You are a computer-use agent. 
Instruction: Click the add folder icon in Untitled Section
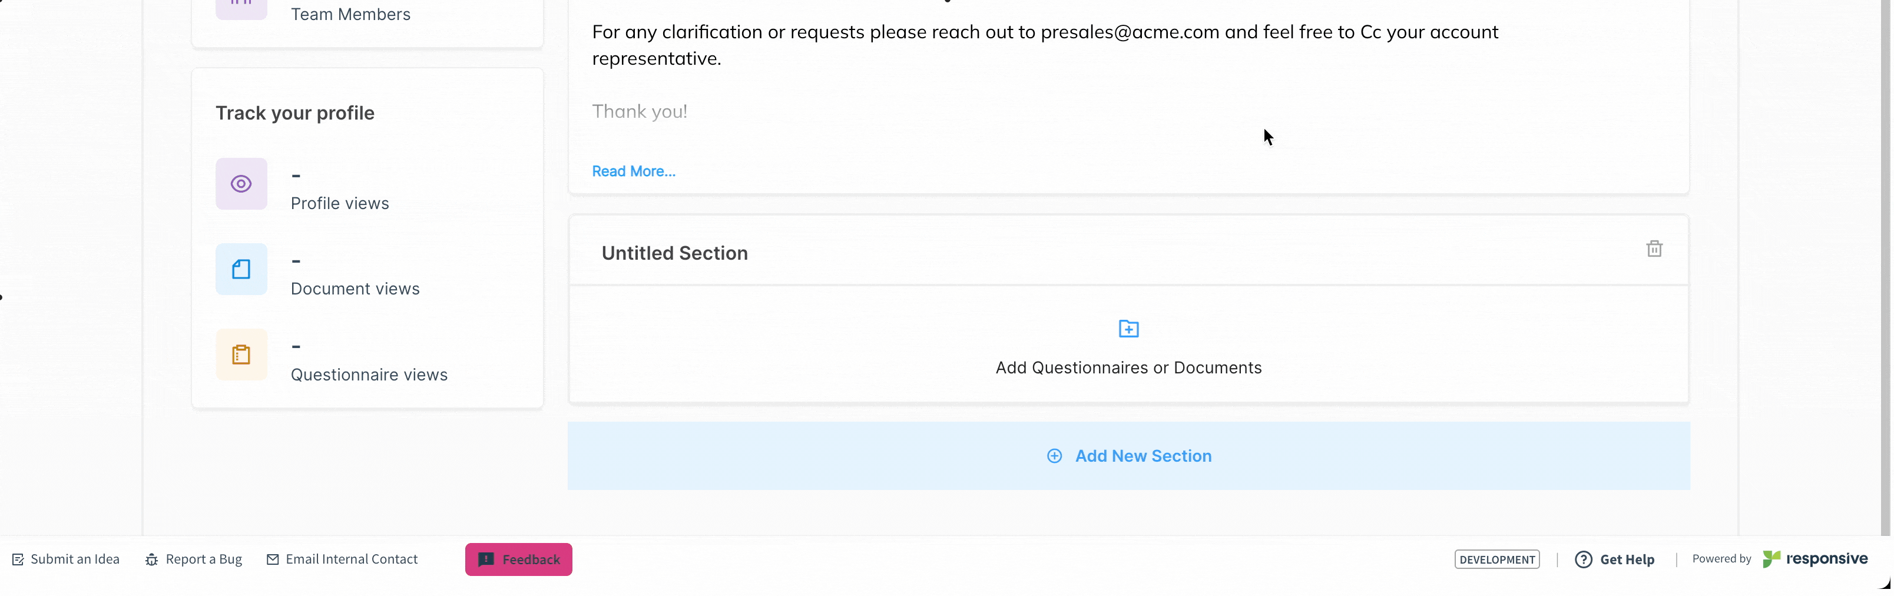click(x=1128, y=329)
